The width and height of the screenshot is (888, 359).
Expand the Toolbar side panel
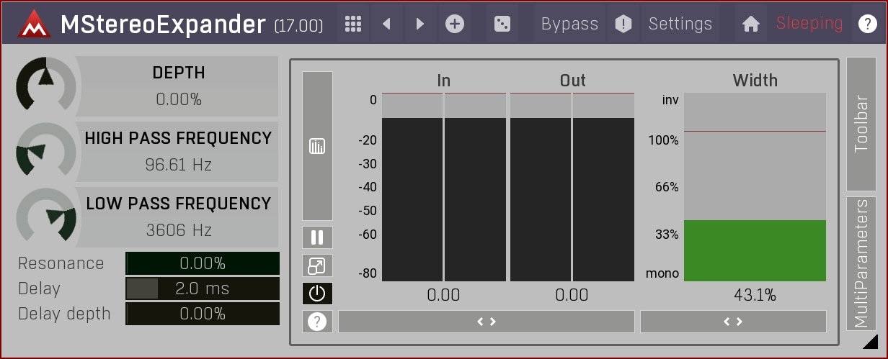coord(861,124)
